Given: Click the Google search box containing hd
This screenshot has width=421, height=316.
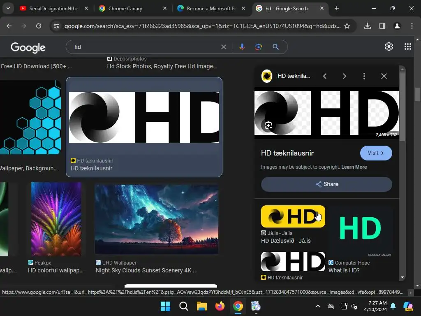Looking at the screenshot, I should pyautogui.click(x=145, y=47).
